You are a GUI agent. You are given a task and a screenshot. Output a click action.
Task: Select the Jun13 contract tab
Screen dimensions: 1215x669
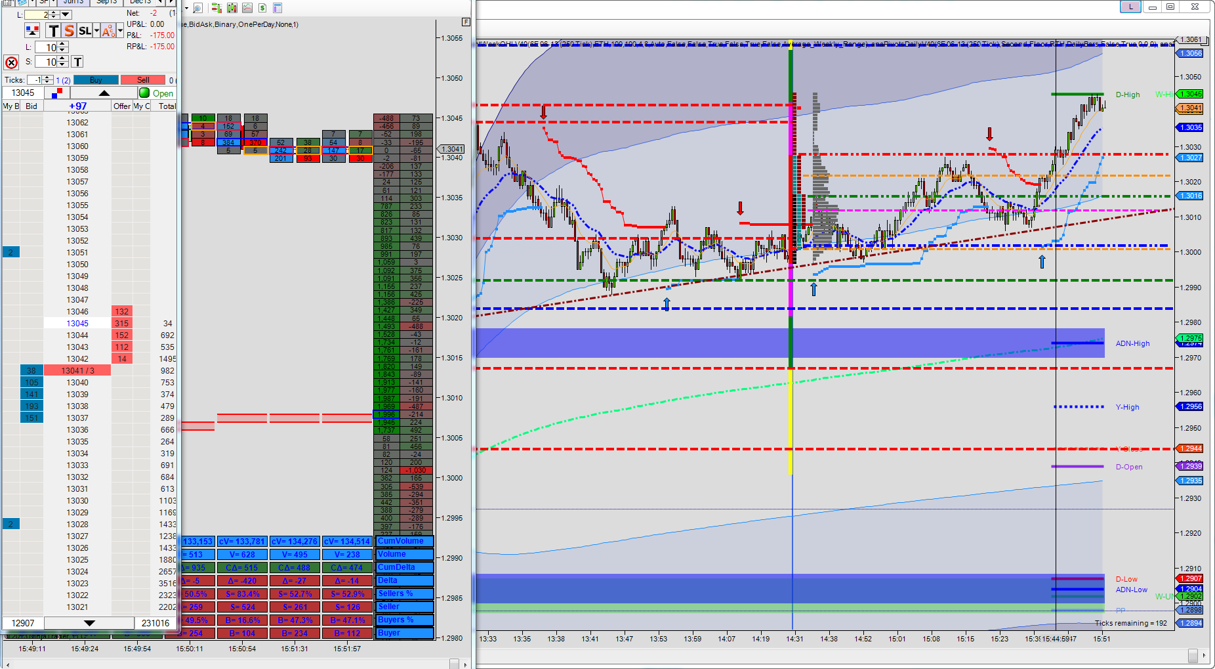coord(73,2)
